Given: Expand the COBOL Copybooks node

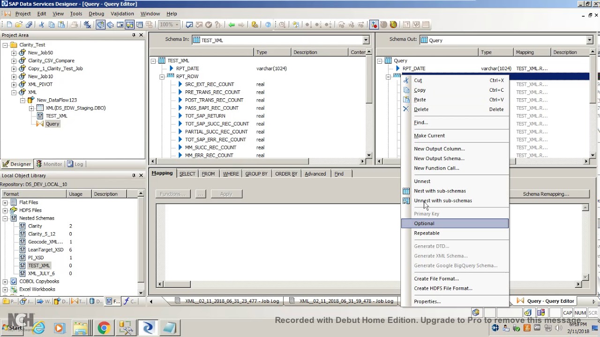Looking at the screenshot, I should (5, 281).
